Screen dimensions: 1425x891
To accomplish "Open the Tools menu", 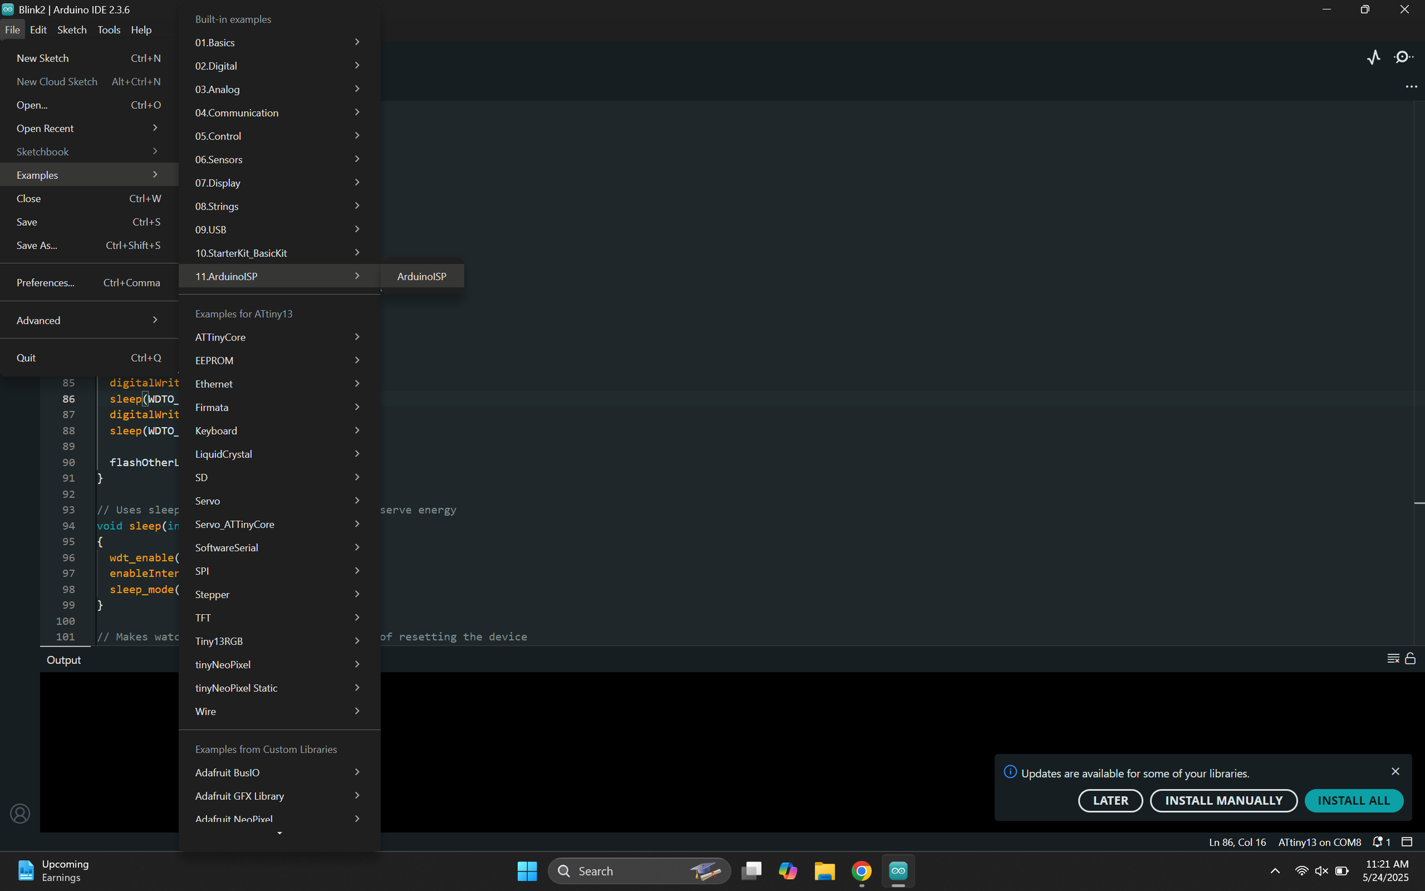I will pos(109,30).
